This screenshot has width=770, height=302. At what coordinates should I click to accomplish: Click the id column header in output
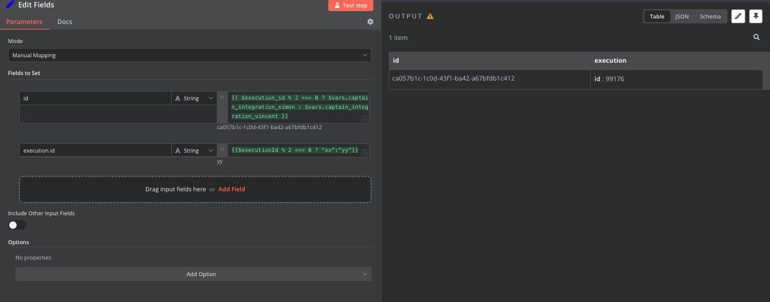click(490, 61)
